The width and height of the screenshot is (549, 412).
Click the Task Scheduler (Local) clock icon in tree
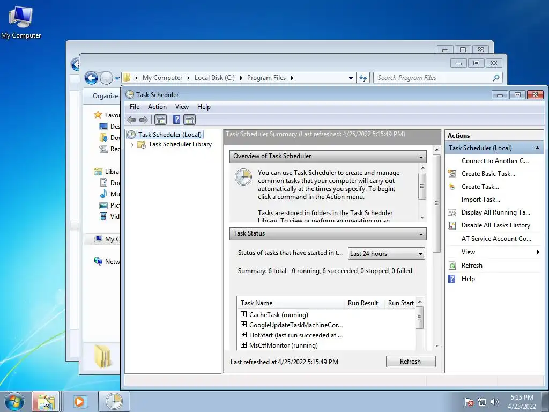131,135
